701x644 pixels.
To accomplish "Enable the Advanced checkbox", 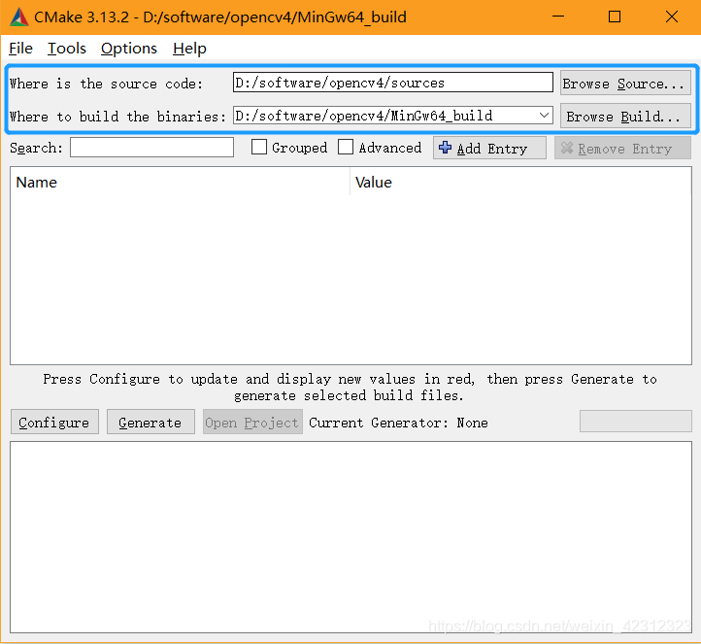I will tap(345, 147).
